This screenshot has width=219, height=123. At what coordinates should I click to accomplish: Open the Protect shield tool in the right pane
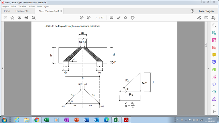pyautogui.click(x=214, y=84)
